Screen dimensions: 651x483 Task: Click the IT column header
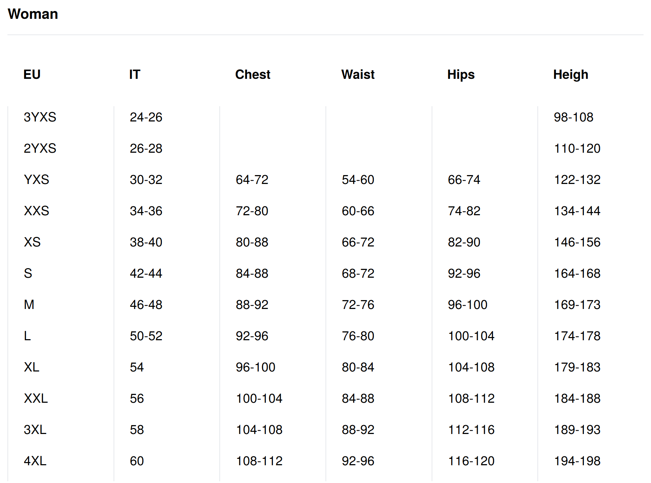pyautogui.click(x=135, y=75)
